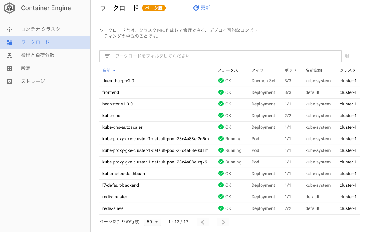
Task: Sort by the タイプ column header
Action: [257, 70]
